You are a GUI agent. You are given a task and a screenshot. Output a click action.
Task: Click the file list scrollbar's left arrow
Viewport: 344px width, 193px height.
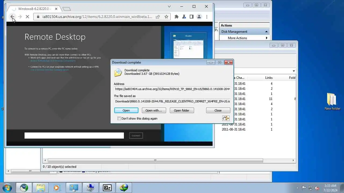click(45, 160)
